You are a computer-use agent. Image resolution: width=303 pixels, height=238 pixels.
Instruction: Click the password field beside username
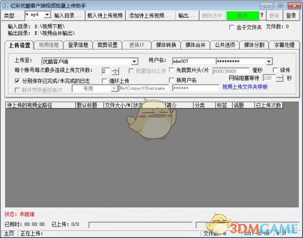coord(241,61)
